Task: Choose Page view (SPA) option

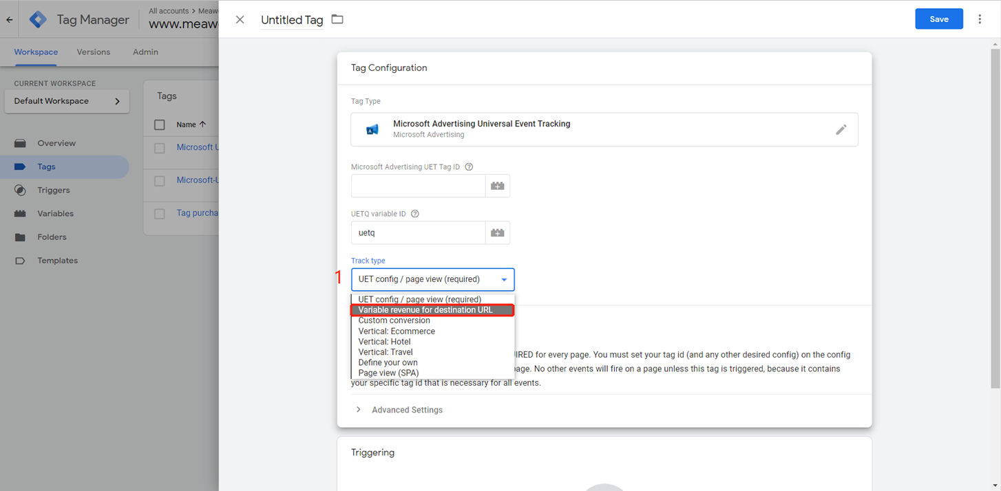Action: click(432, 373)
